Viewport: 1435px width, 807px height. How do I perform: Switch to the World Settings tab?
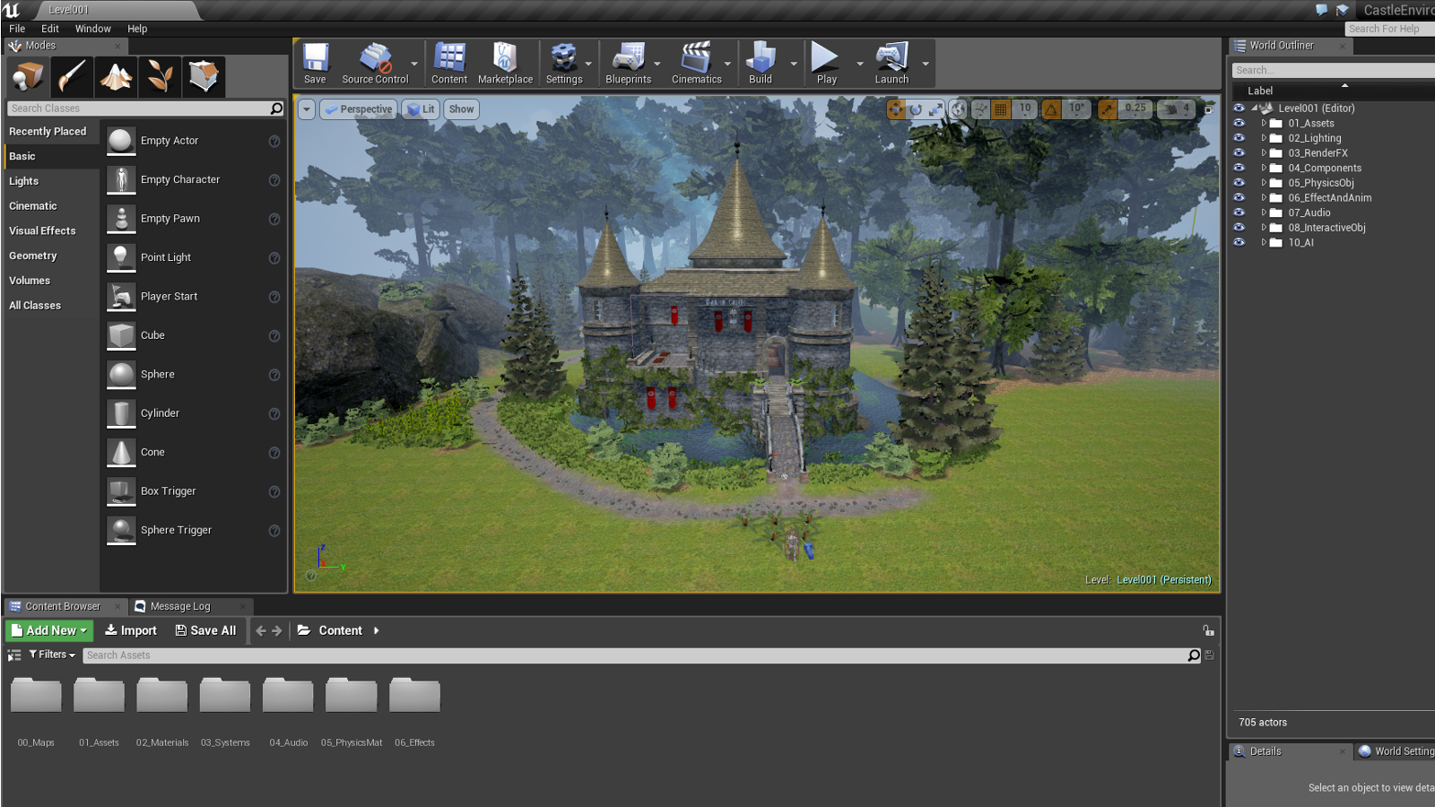(1396, 751)
